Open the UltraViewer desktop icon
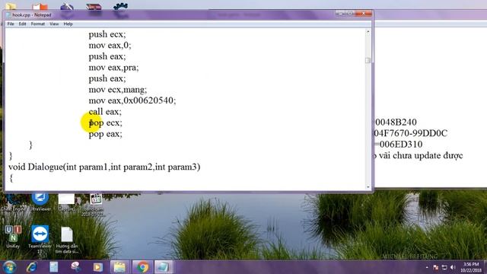 [x=40, y=202]
